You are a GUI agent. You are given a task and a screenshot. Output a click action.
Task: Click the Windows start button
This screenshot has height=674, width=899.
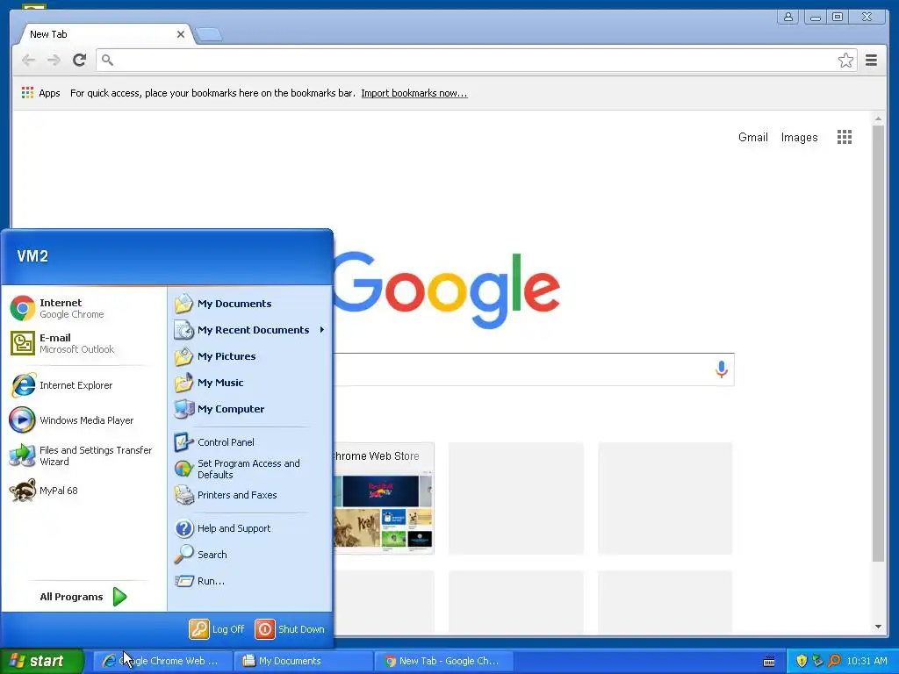pos(42,661)
